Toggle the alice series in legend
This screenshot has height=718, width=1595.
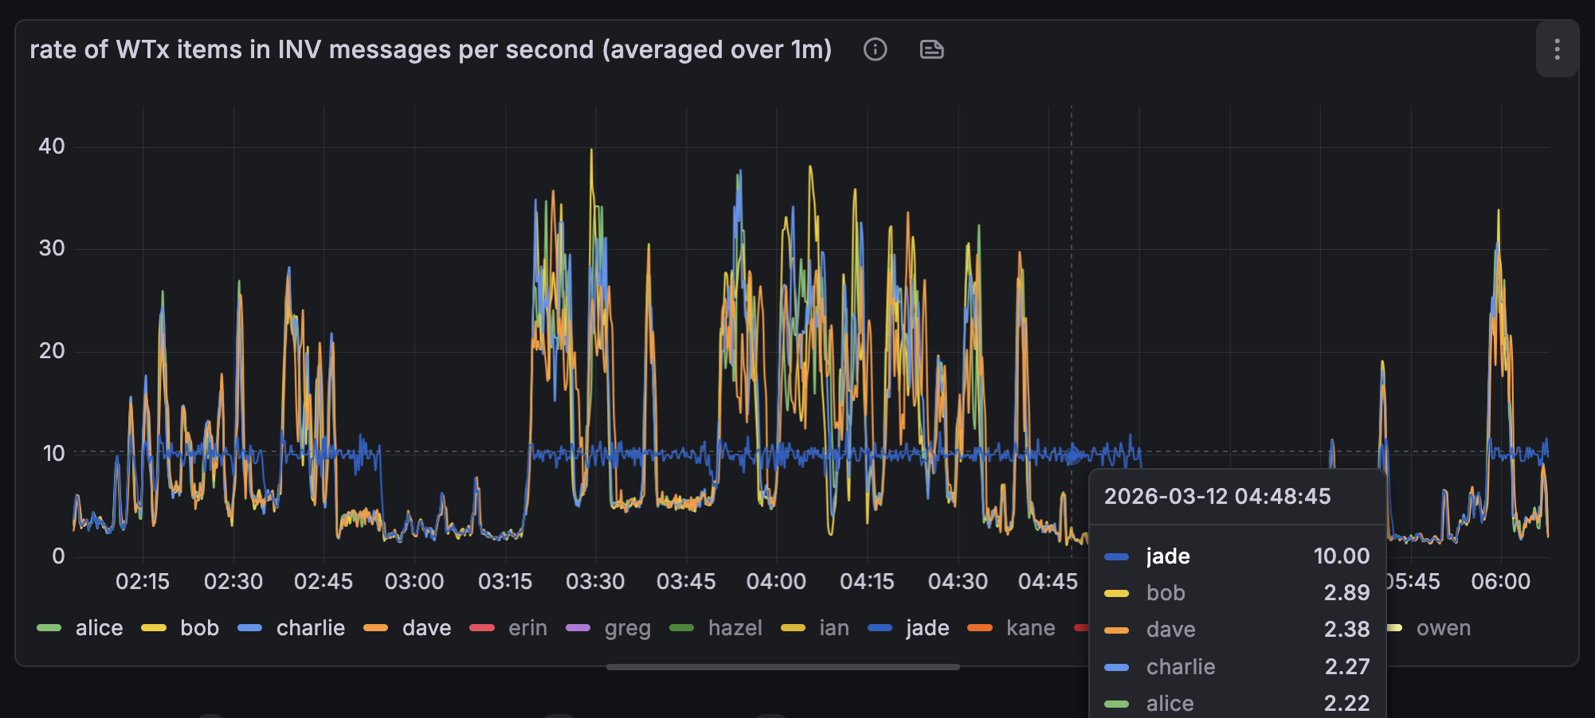[x=99, y=628]
